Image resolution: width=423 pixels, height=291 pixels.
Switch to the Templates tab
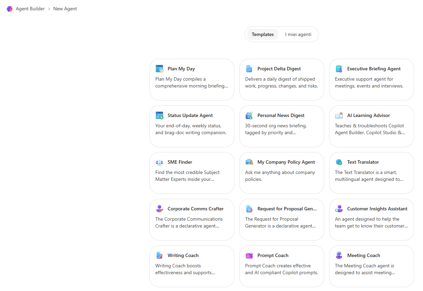pyautogui.click(x=263, y=34)
